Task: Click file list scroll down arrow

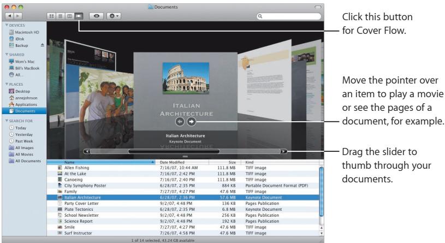Action: click(322, 233)
